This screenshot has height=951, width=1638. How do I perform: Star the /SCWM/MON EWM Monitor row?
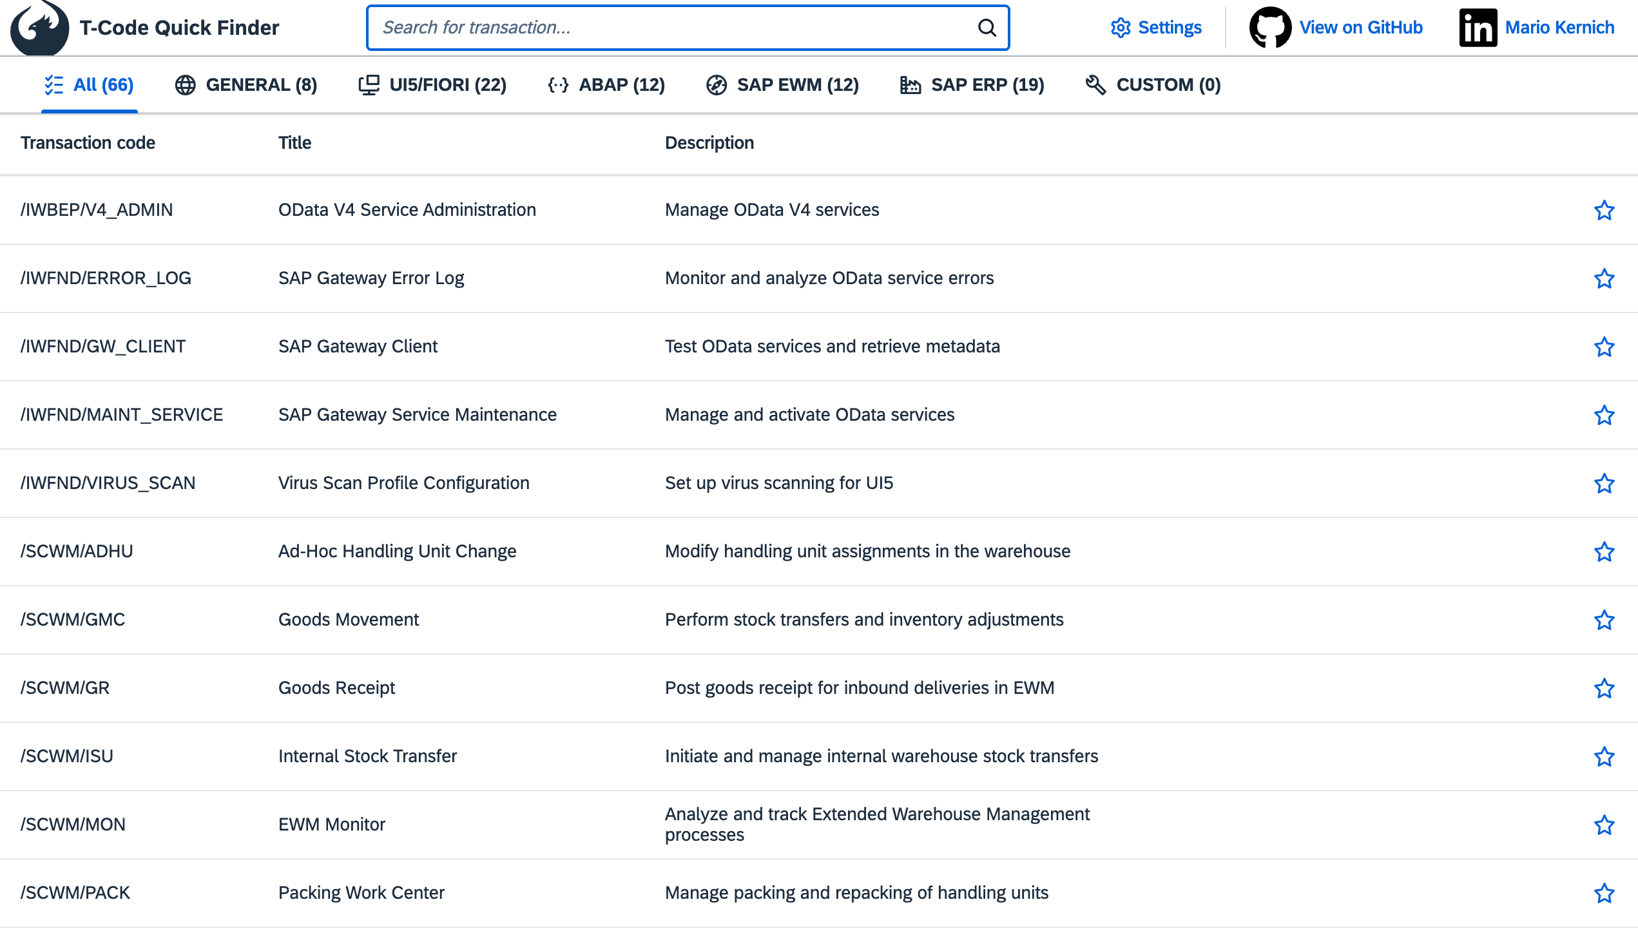tap(1604, 824)
